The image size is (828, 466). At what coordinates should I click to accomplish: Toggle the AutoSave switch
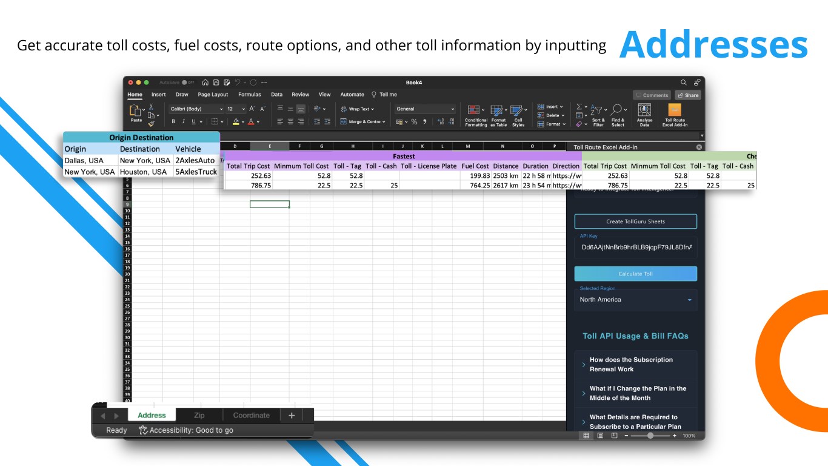pyautogui.click(x=188, y=83)
